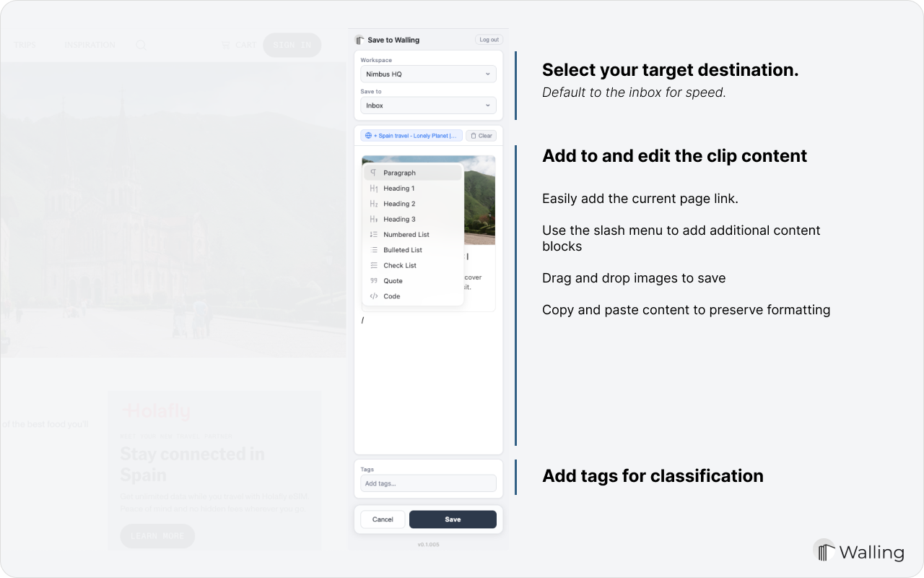Click 'Add to and edit the clip content' heading
Screen dimensions: 924x578
point(674,156)
